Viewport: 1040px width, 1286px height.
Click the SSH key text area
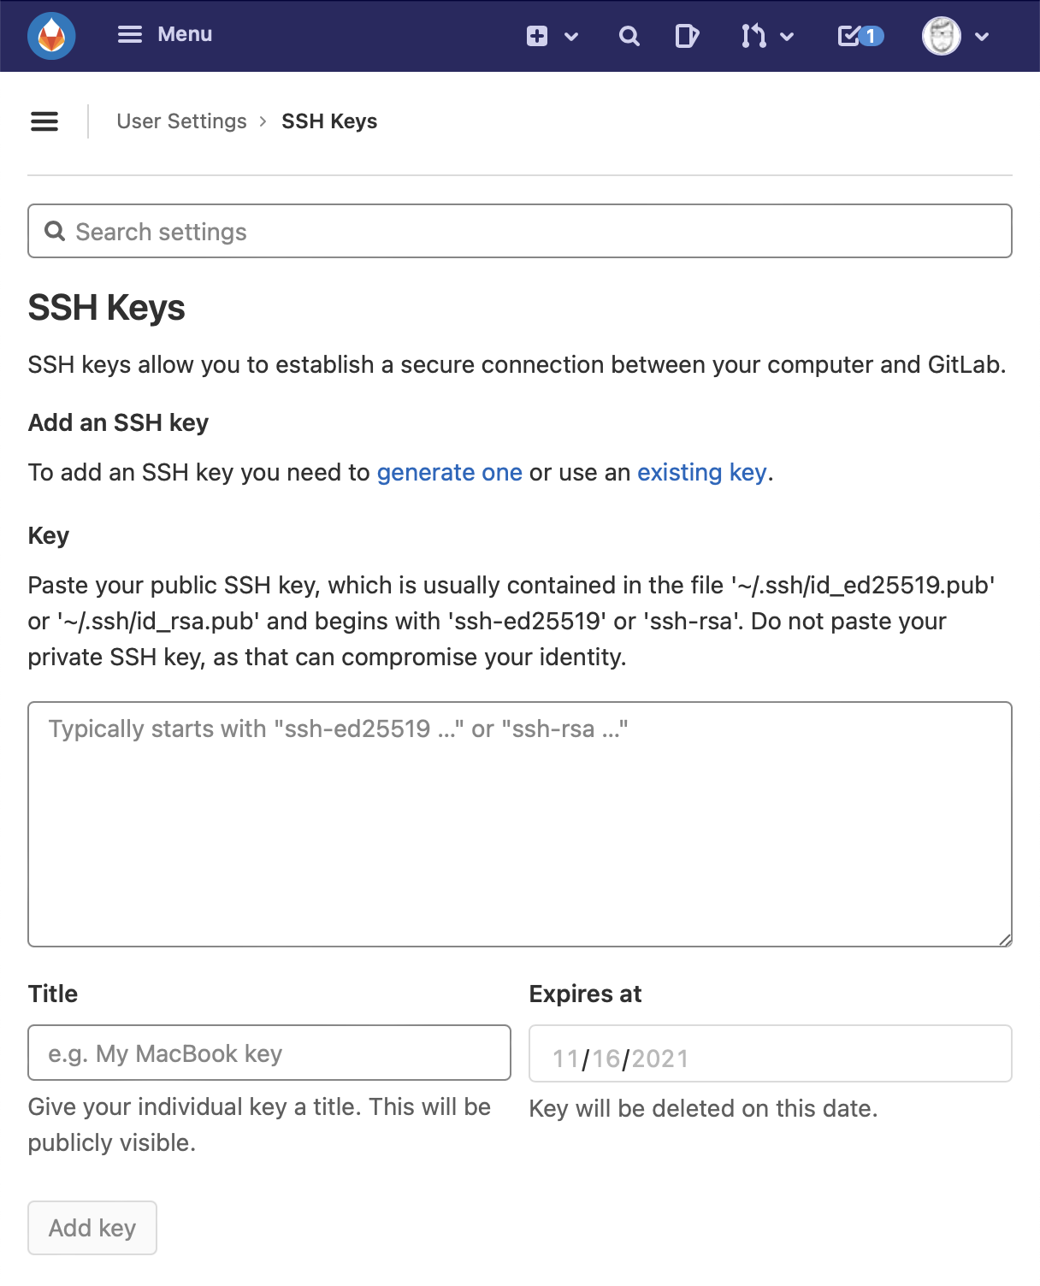tap(520, 824)
